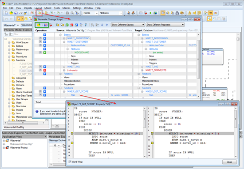Click the Open model folder icon in main toolbar

pos(11,13)
